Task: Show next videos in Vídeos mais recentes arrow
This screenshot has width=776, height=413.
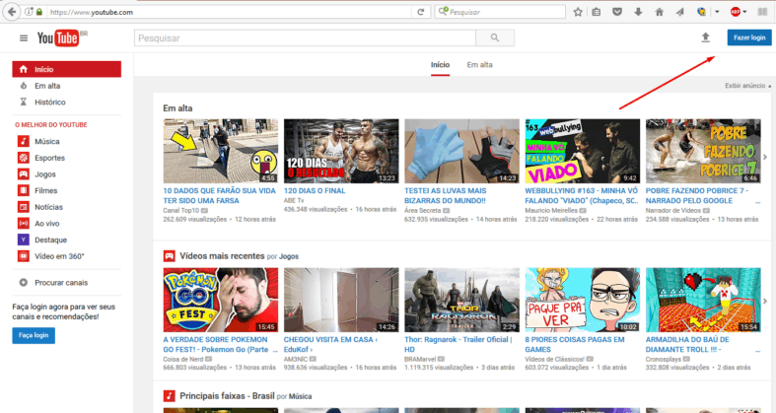Action: click(x=765, y=301)
